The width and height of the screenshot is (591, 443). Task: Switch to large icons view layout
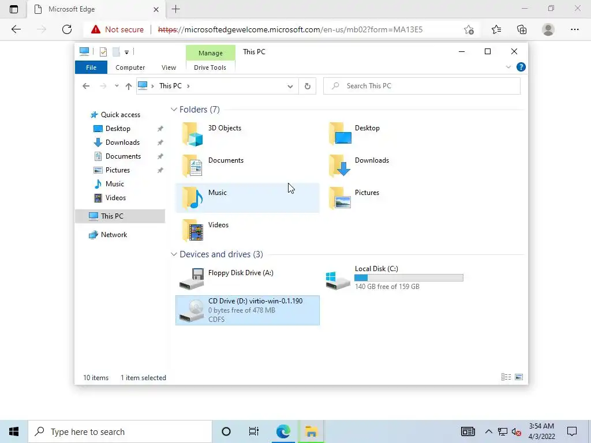click(x=519, y=377)
